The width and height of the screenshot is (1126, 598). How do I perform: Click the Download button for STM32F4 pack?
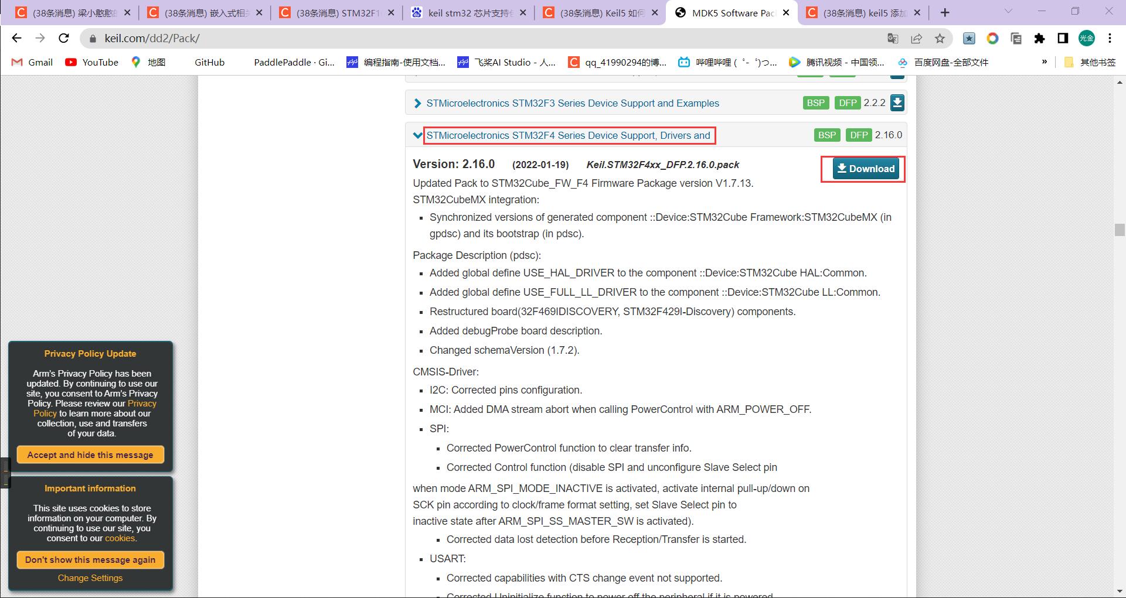click(x=866, y=169)
